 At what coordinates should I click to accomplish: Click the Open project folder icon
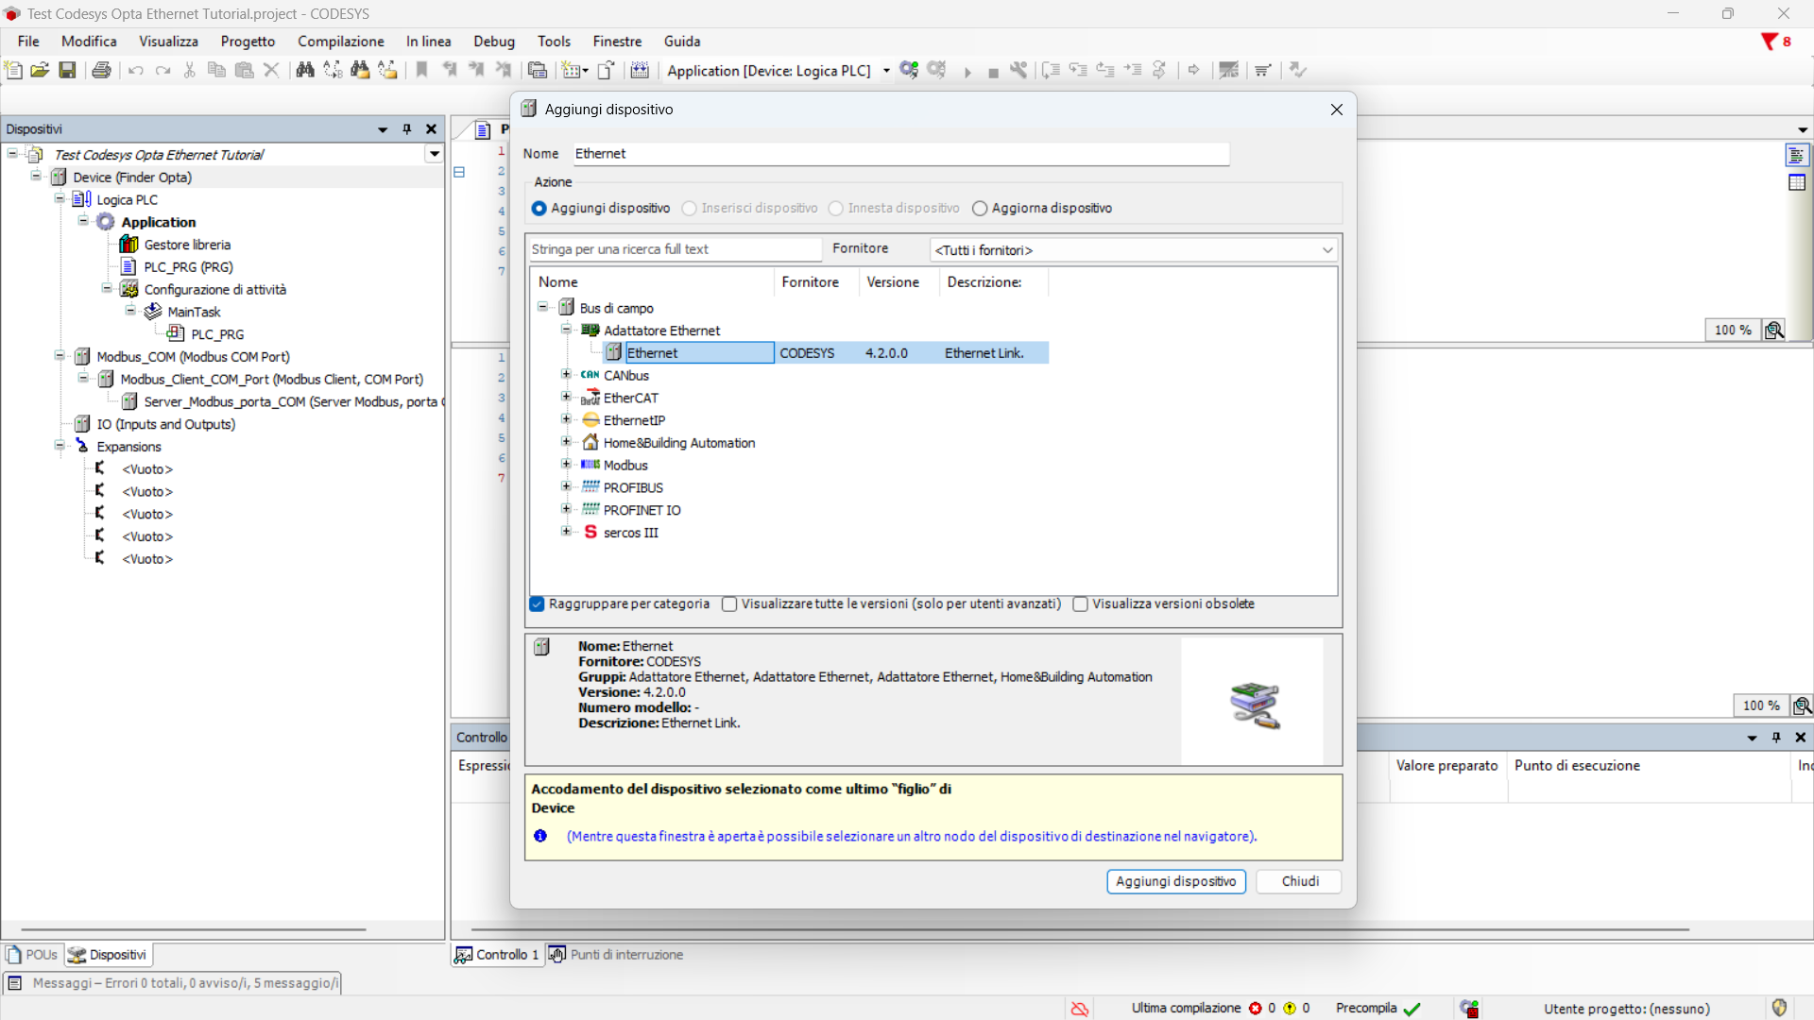(40, 70)
